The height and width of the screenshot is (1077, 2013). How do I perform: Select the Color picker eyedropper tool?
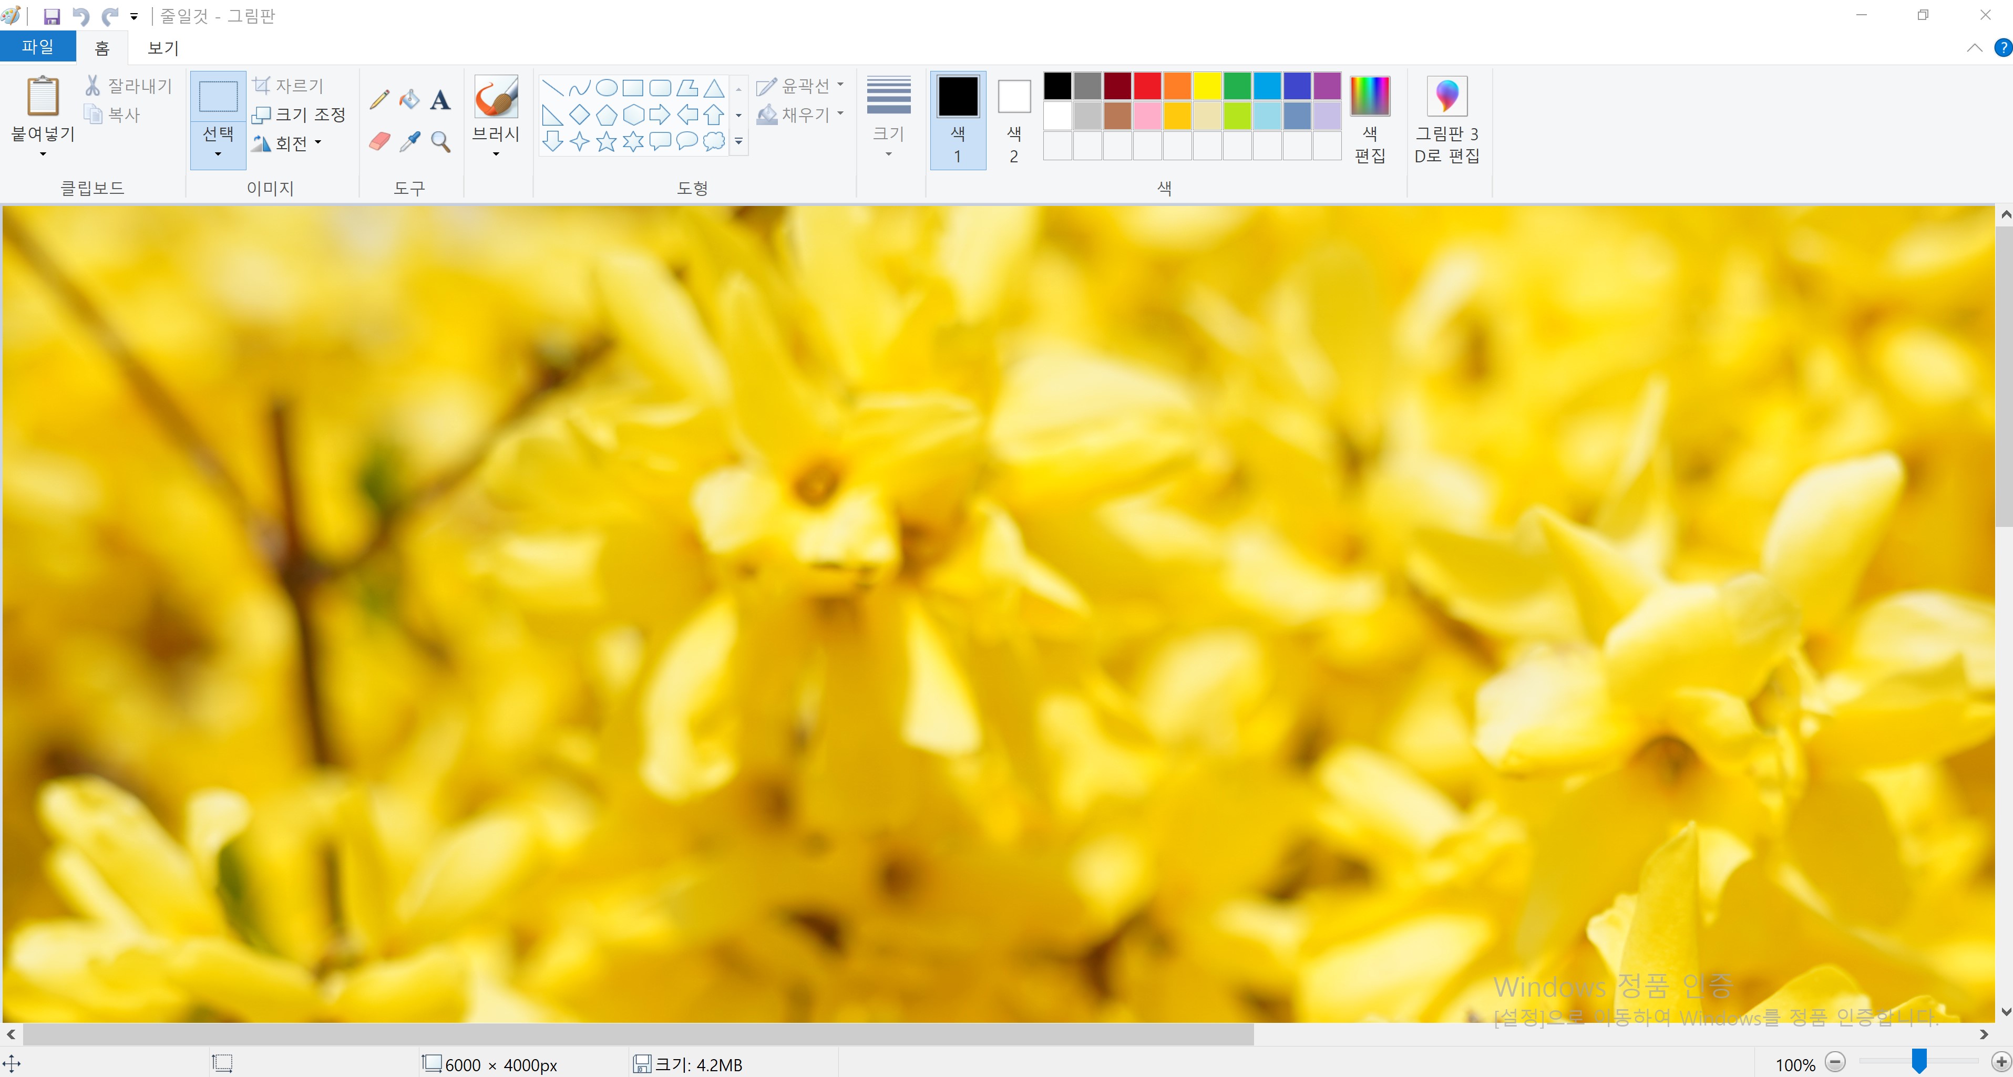[x=409, y=141]
